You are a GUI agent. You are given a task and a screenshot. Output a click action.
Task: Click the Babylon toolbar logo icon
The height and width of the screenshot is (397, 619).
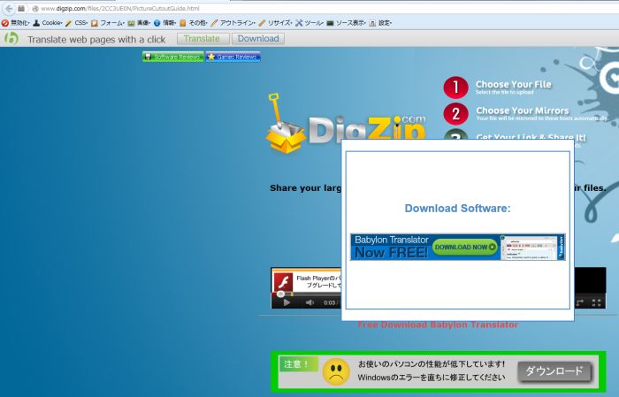click(x=11, y=39)
